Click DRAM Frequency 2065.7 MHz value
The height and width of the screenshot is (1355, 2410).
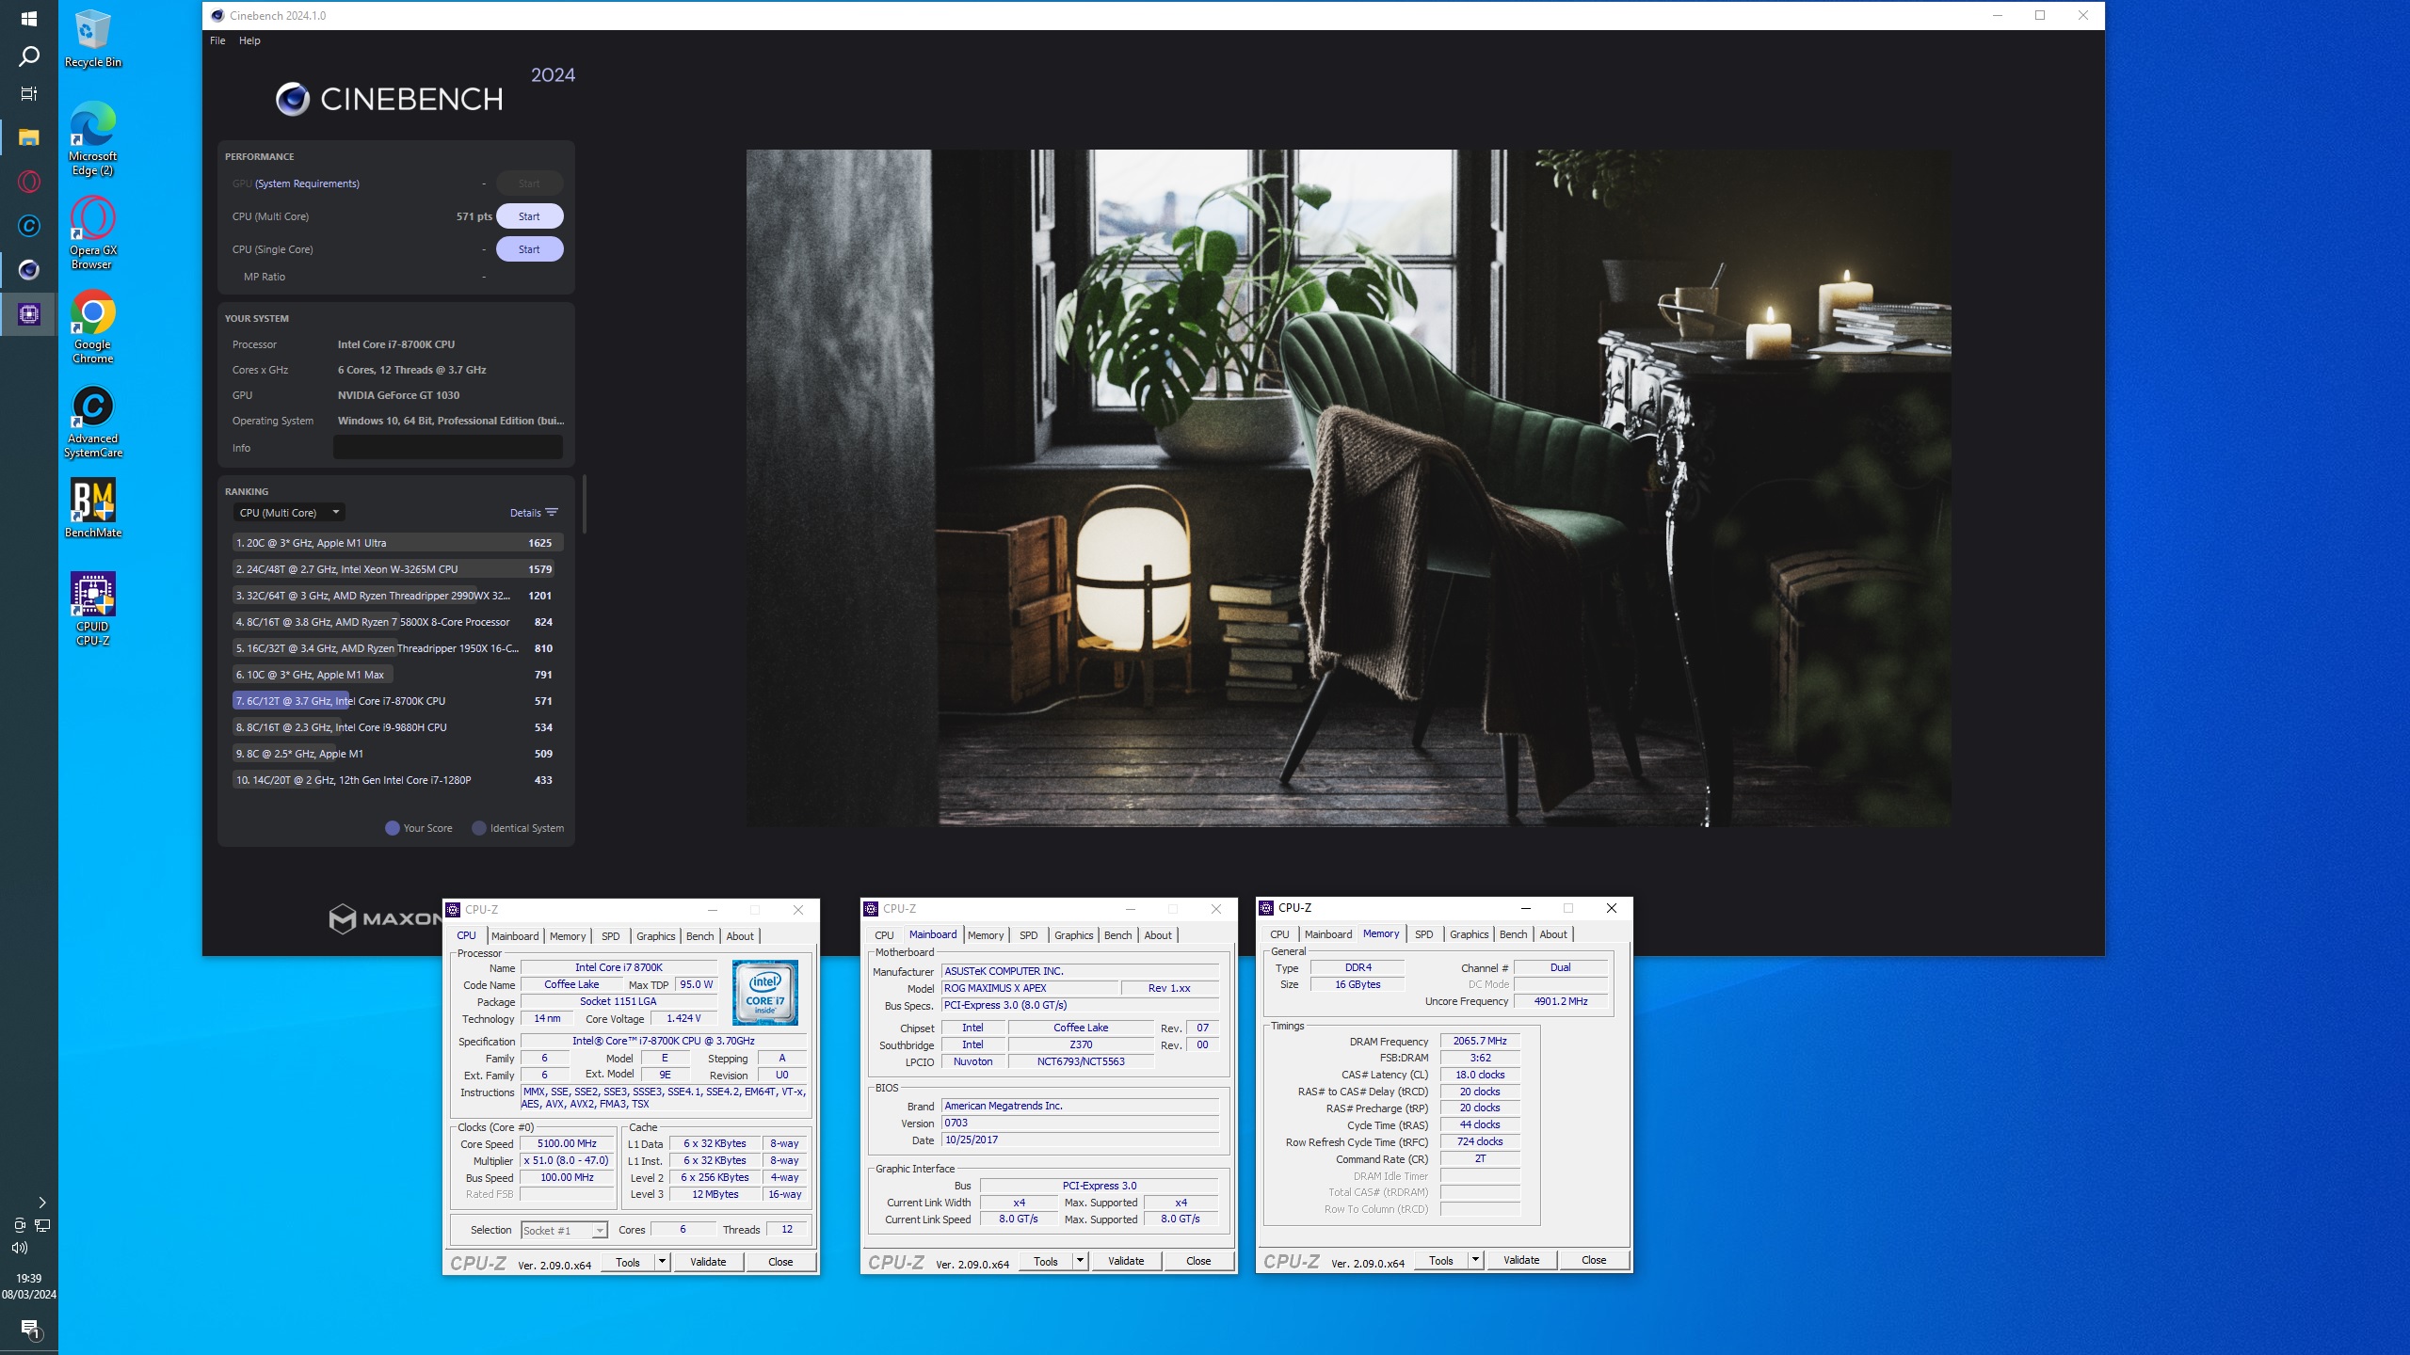coord(1480,1042)
